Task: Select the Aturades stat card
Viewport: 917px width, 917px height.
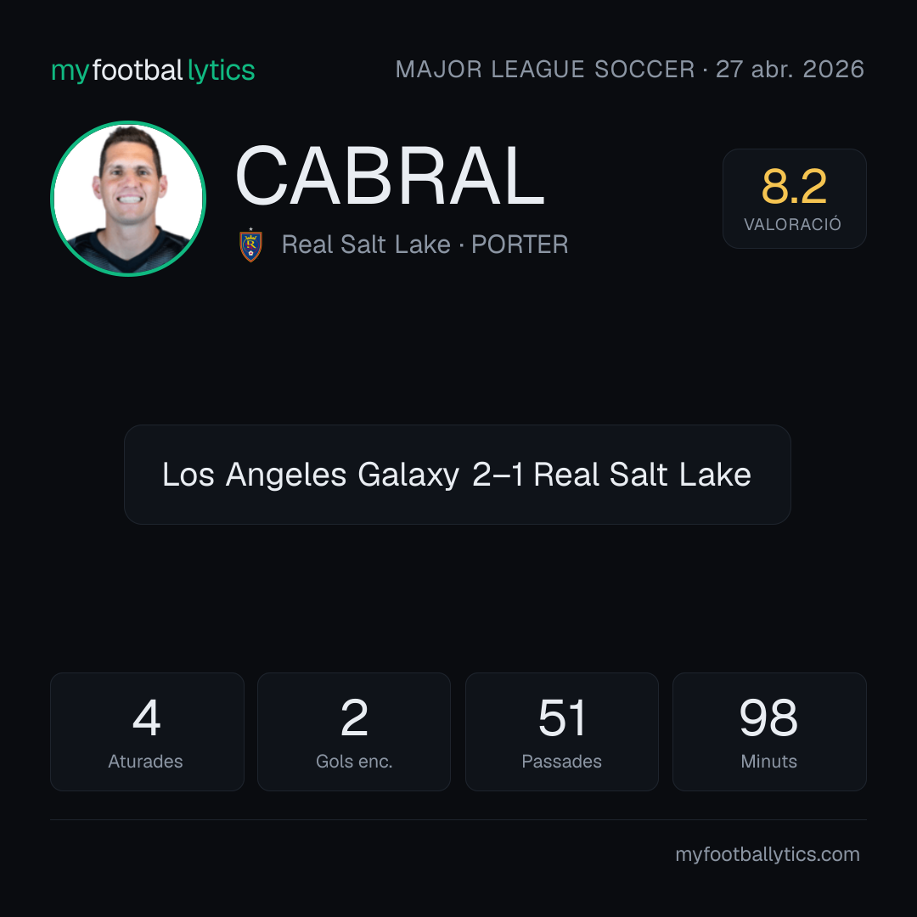Action: (147, 732)
